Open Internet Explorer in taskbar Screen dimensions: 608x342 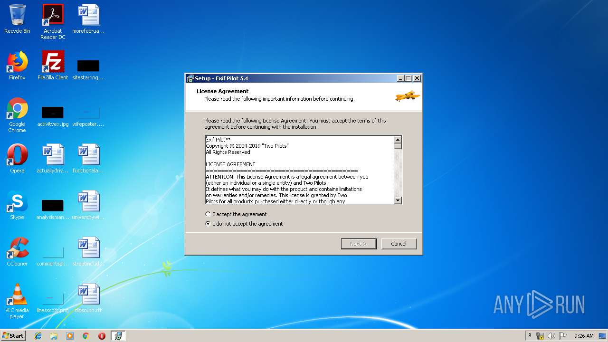[38, 336]
